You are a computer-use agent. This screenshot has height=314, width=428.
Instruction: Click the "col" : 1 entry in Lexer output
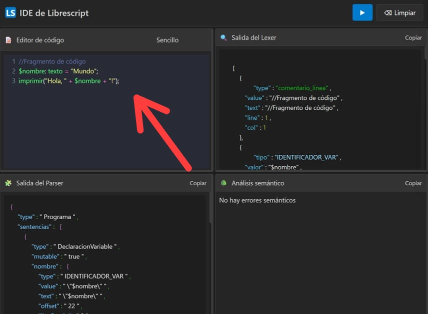pos(255,128)
